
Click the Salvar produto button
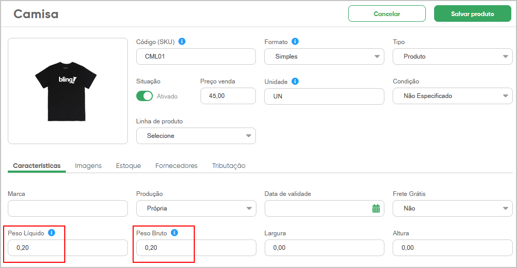(472, 14)
